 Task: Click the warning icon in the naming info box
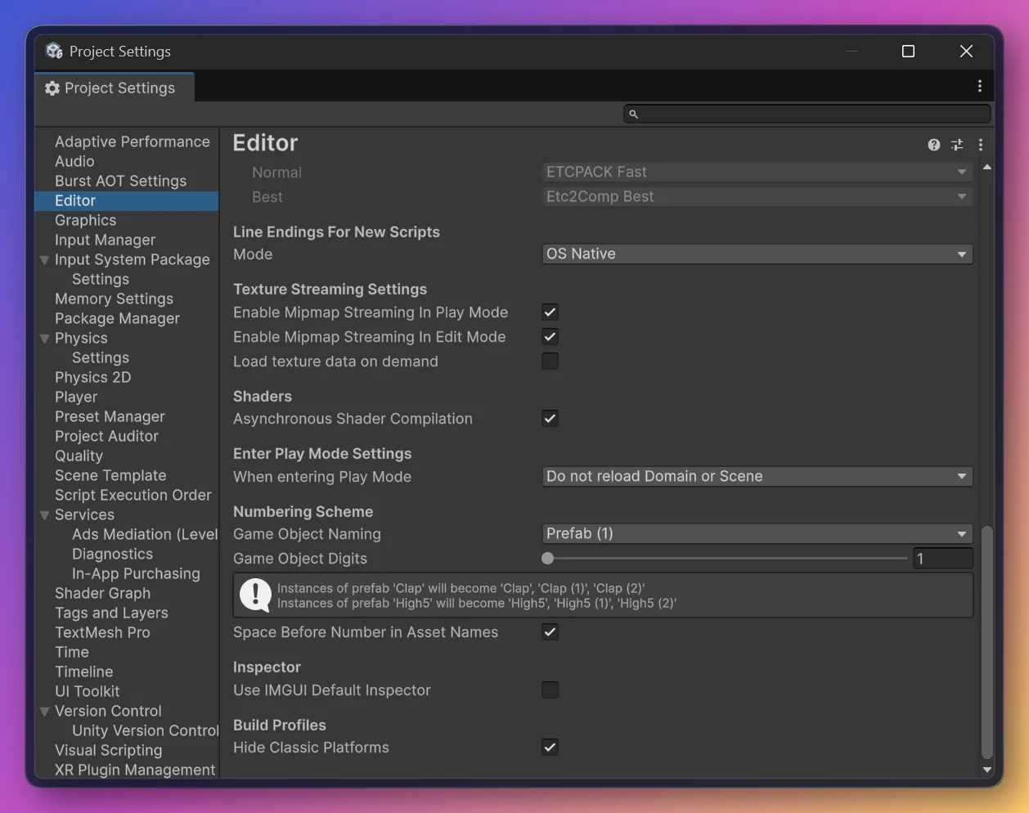pyautogui.click(x=256, y=595)
